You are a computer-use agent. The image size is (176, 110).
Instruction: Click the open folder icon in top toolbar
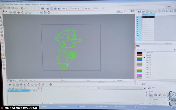[5, 8]
